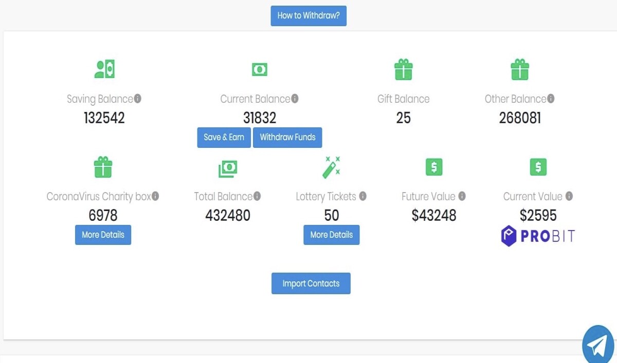Show info tooltip for Total Balance

pyautogui.click(x=257, y=196)
